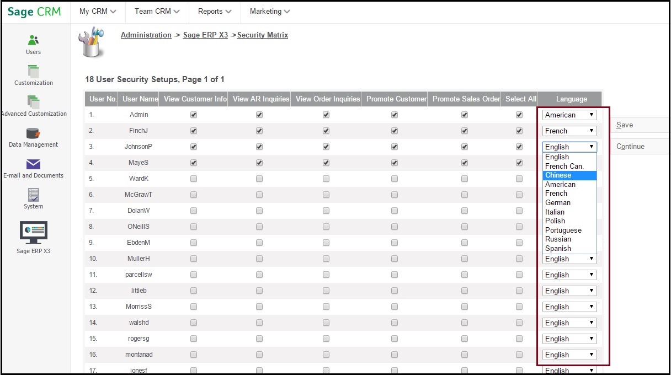
Task: Click the Administration tools cup icon
Action: pos(90,44)
